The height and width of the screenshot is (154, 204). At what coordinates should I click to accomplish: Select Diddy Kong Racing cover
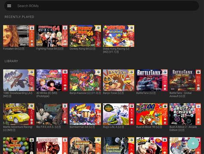118,36
